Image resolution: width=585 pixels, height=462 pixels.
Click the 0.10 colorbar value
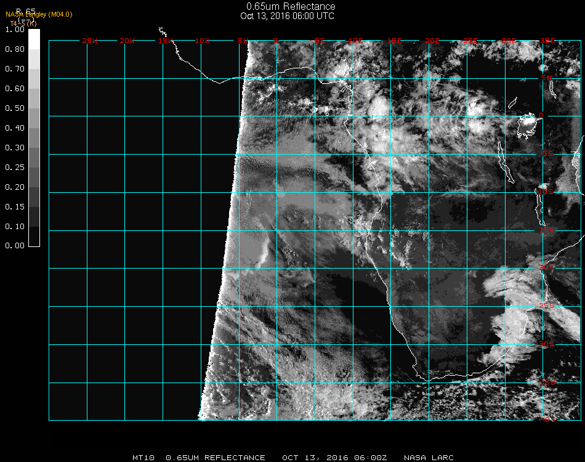tap(15, 227)
